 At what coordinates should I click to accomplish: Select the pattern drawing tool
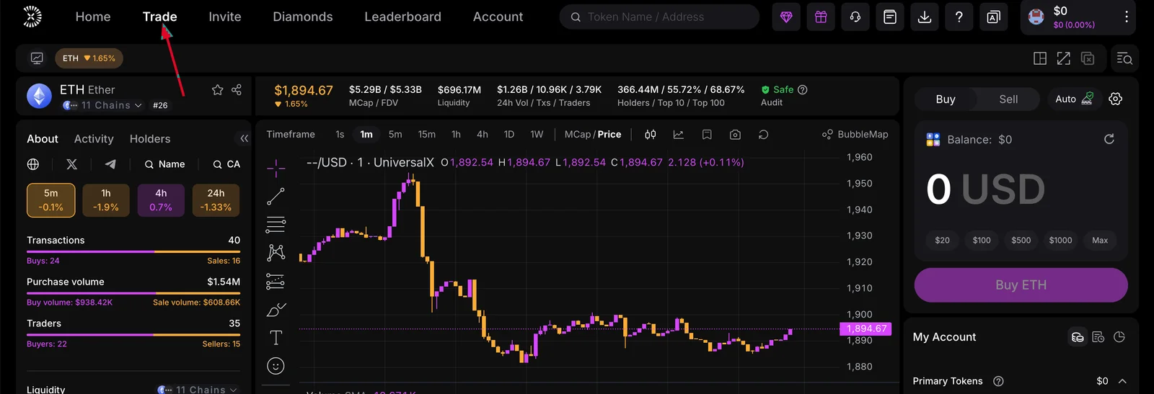pos(276,252)
